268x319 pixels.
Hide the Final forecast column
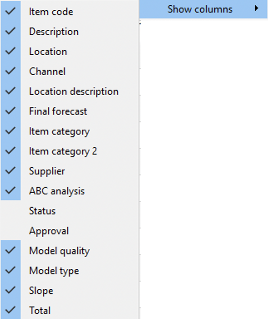58,111
